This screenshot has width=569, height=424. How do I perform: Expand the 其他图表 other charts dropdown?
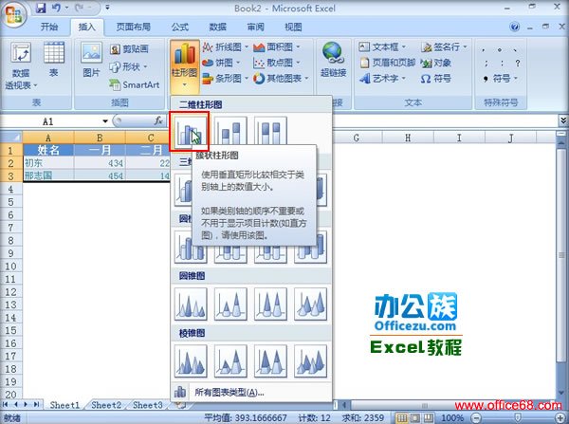(x=307, y=78)
